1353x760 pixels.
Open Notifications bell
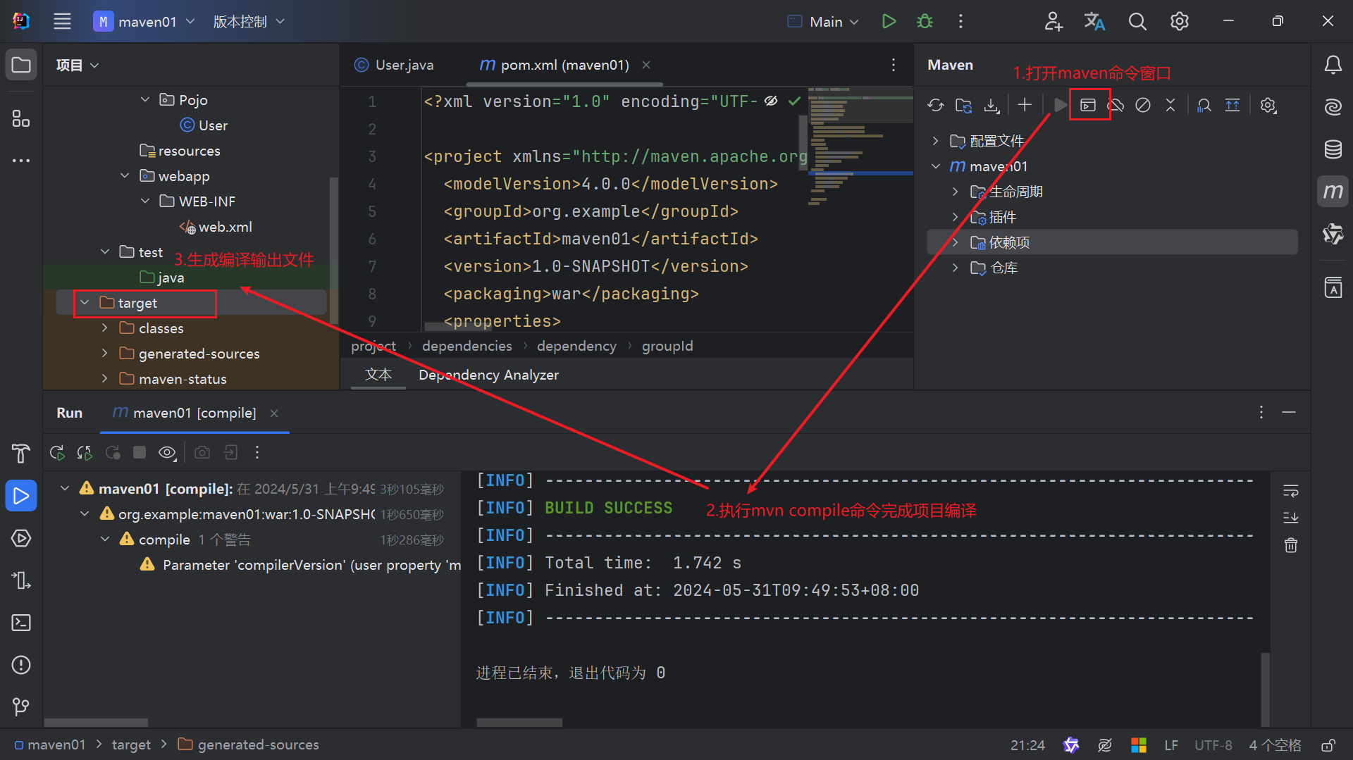point(1333,65)
